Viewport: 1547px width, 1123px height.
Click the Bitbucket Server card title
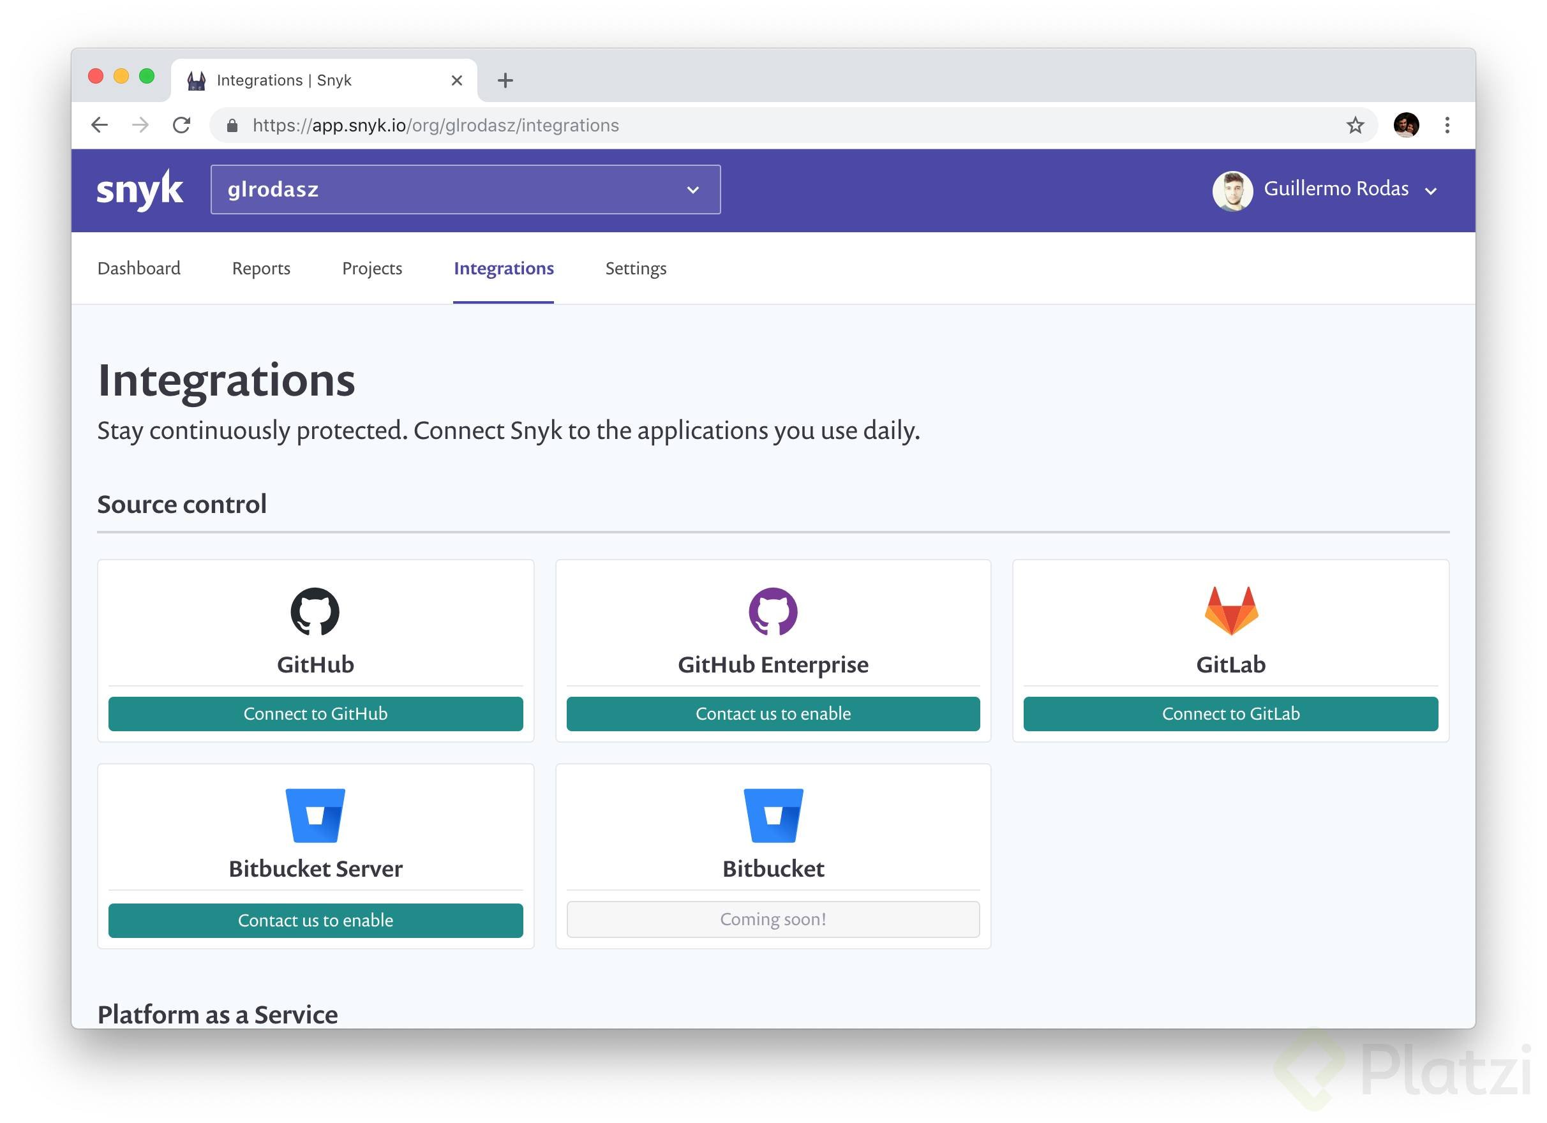coord(315,868)
